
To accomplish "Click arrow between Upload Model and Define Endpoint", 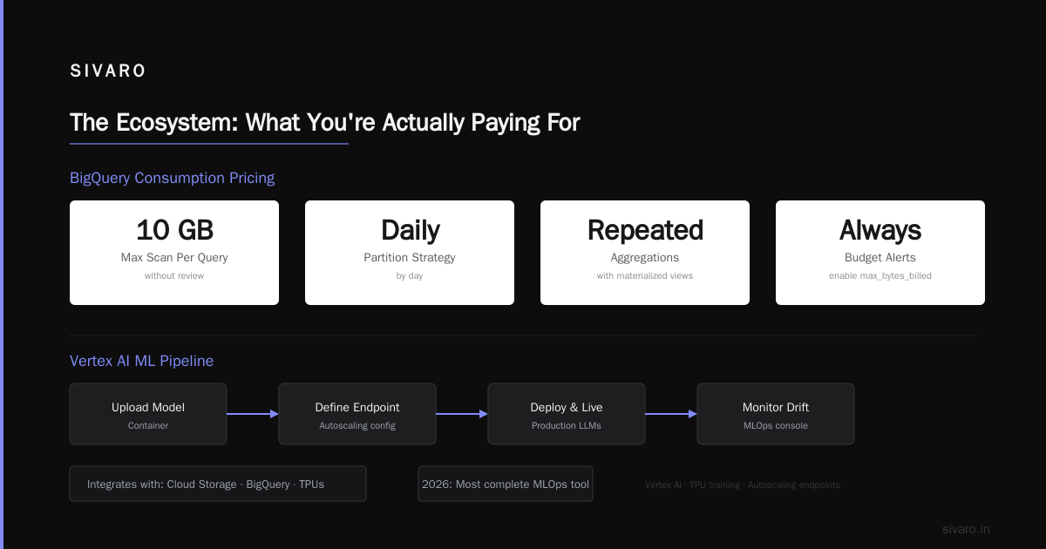I will [x=253, y=414].
